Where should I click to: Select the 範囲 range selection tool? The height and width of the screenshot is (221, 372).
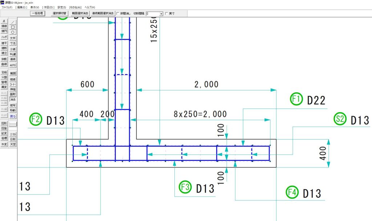13,73
